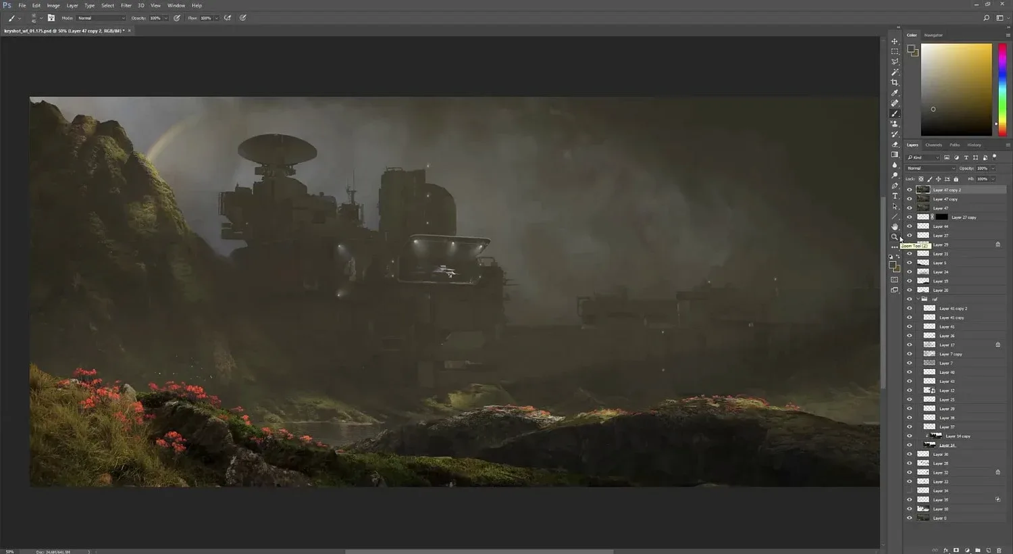The image size is (1013, 554).
Task: Select the Hand tool
Action: (895, 227)
